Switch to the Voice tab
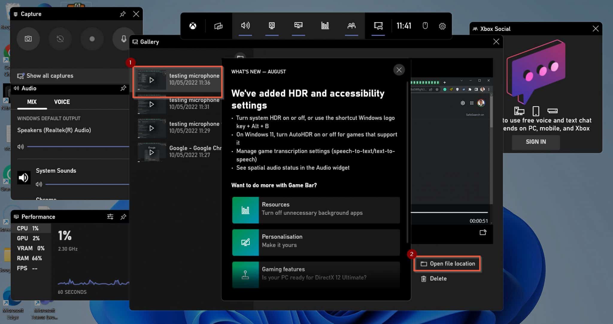 point(62,102)
